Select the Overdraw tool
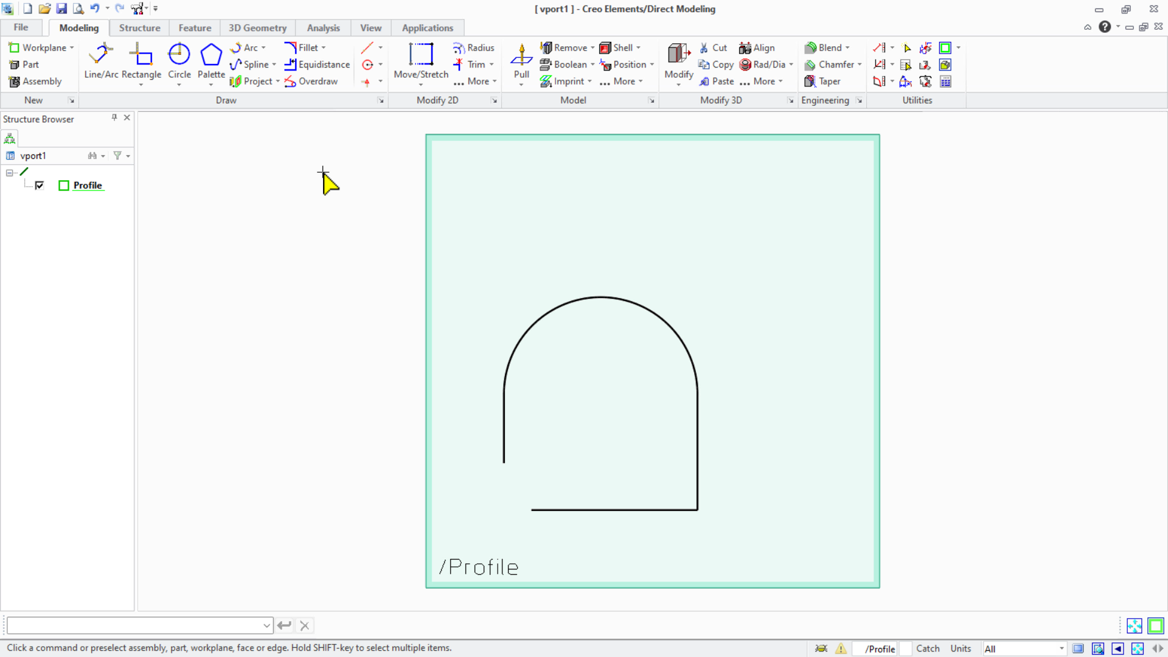 click(311, 82)
